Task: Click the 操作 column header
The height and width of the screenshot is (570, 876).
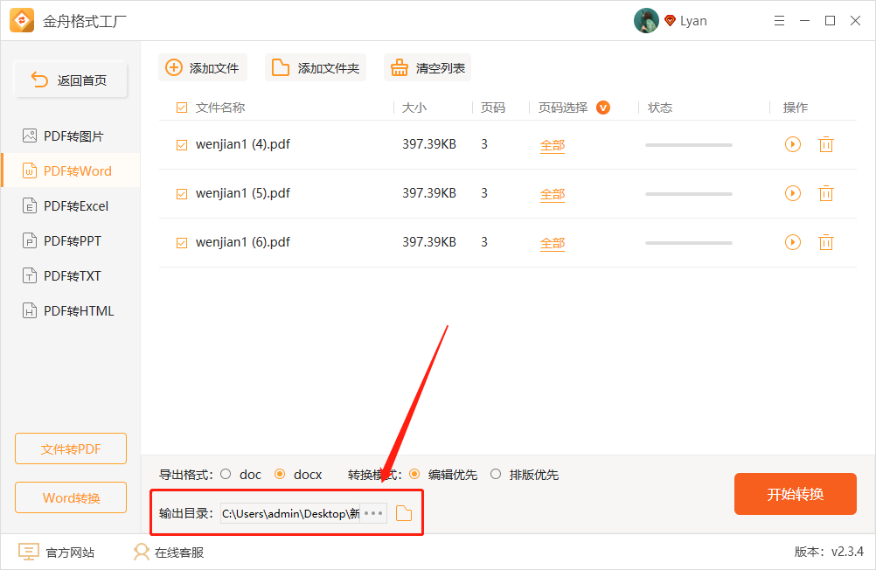Action: pos(795,108)
